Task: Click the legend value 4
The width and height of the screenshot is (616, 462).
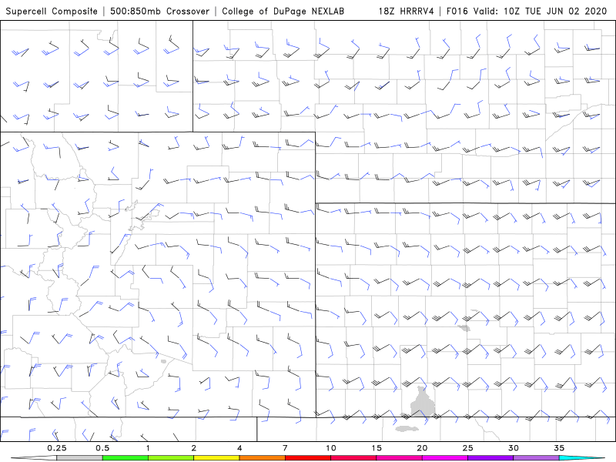Action: point(239,448)
